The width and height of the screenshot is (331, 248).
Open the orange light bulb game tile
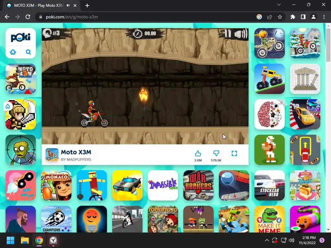coord(92,219)
